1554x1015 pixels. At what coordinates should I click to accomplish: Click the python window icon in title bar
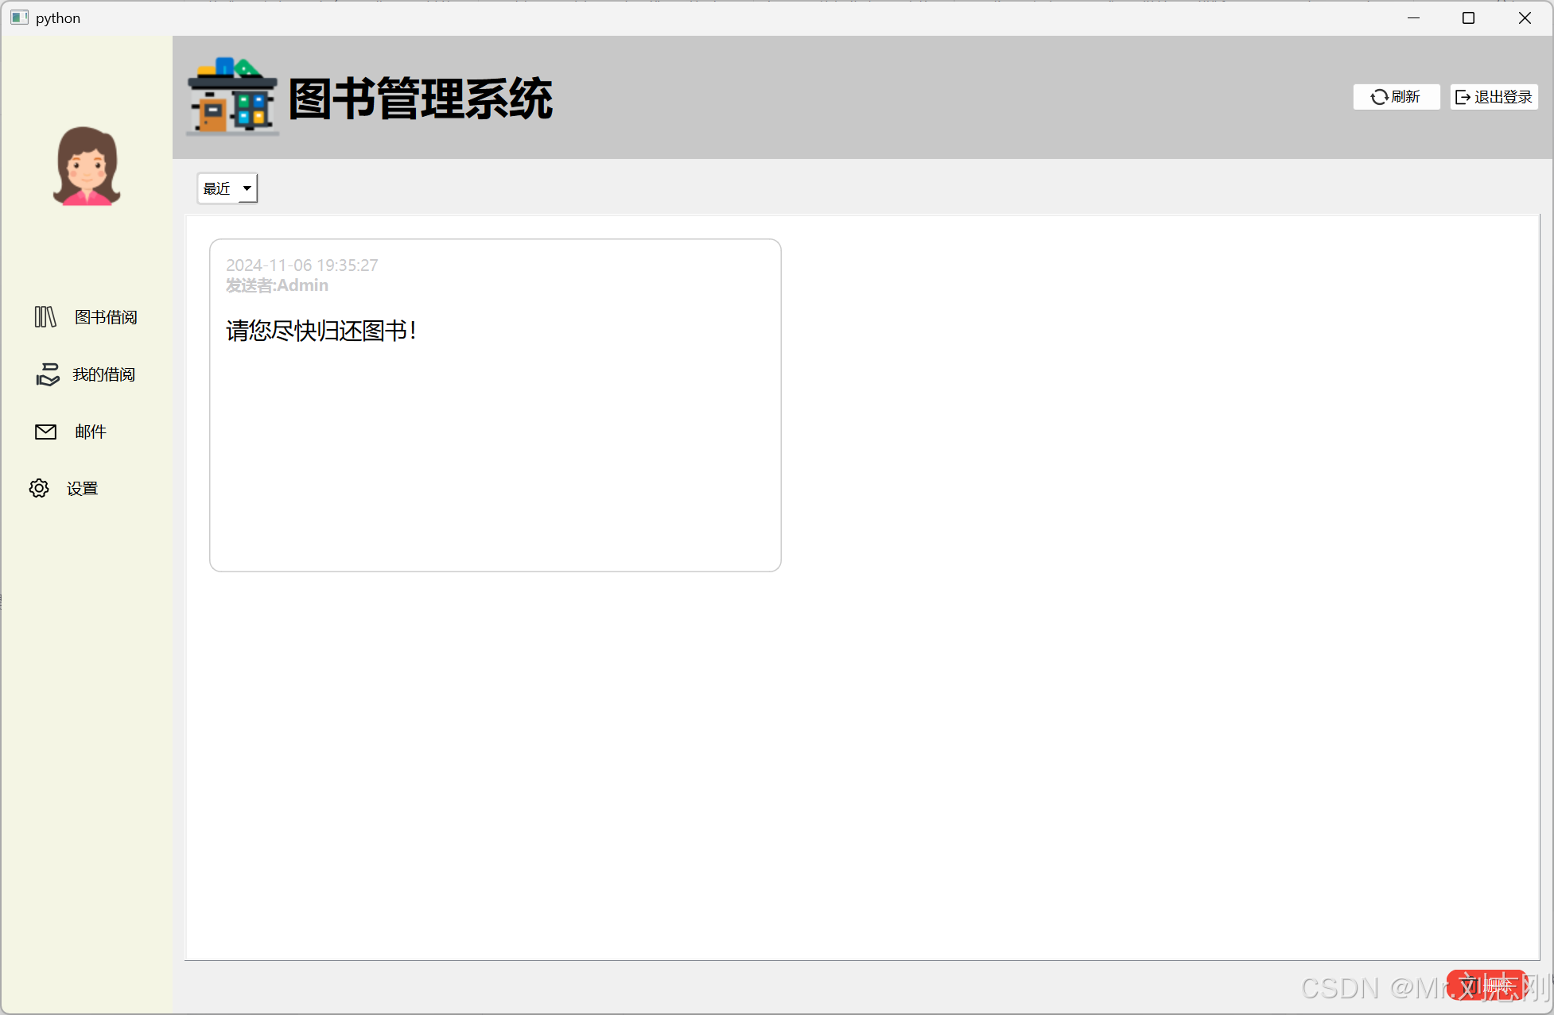point(19,17)
